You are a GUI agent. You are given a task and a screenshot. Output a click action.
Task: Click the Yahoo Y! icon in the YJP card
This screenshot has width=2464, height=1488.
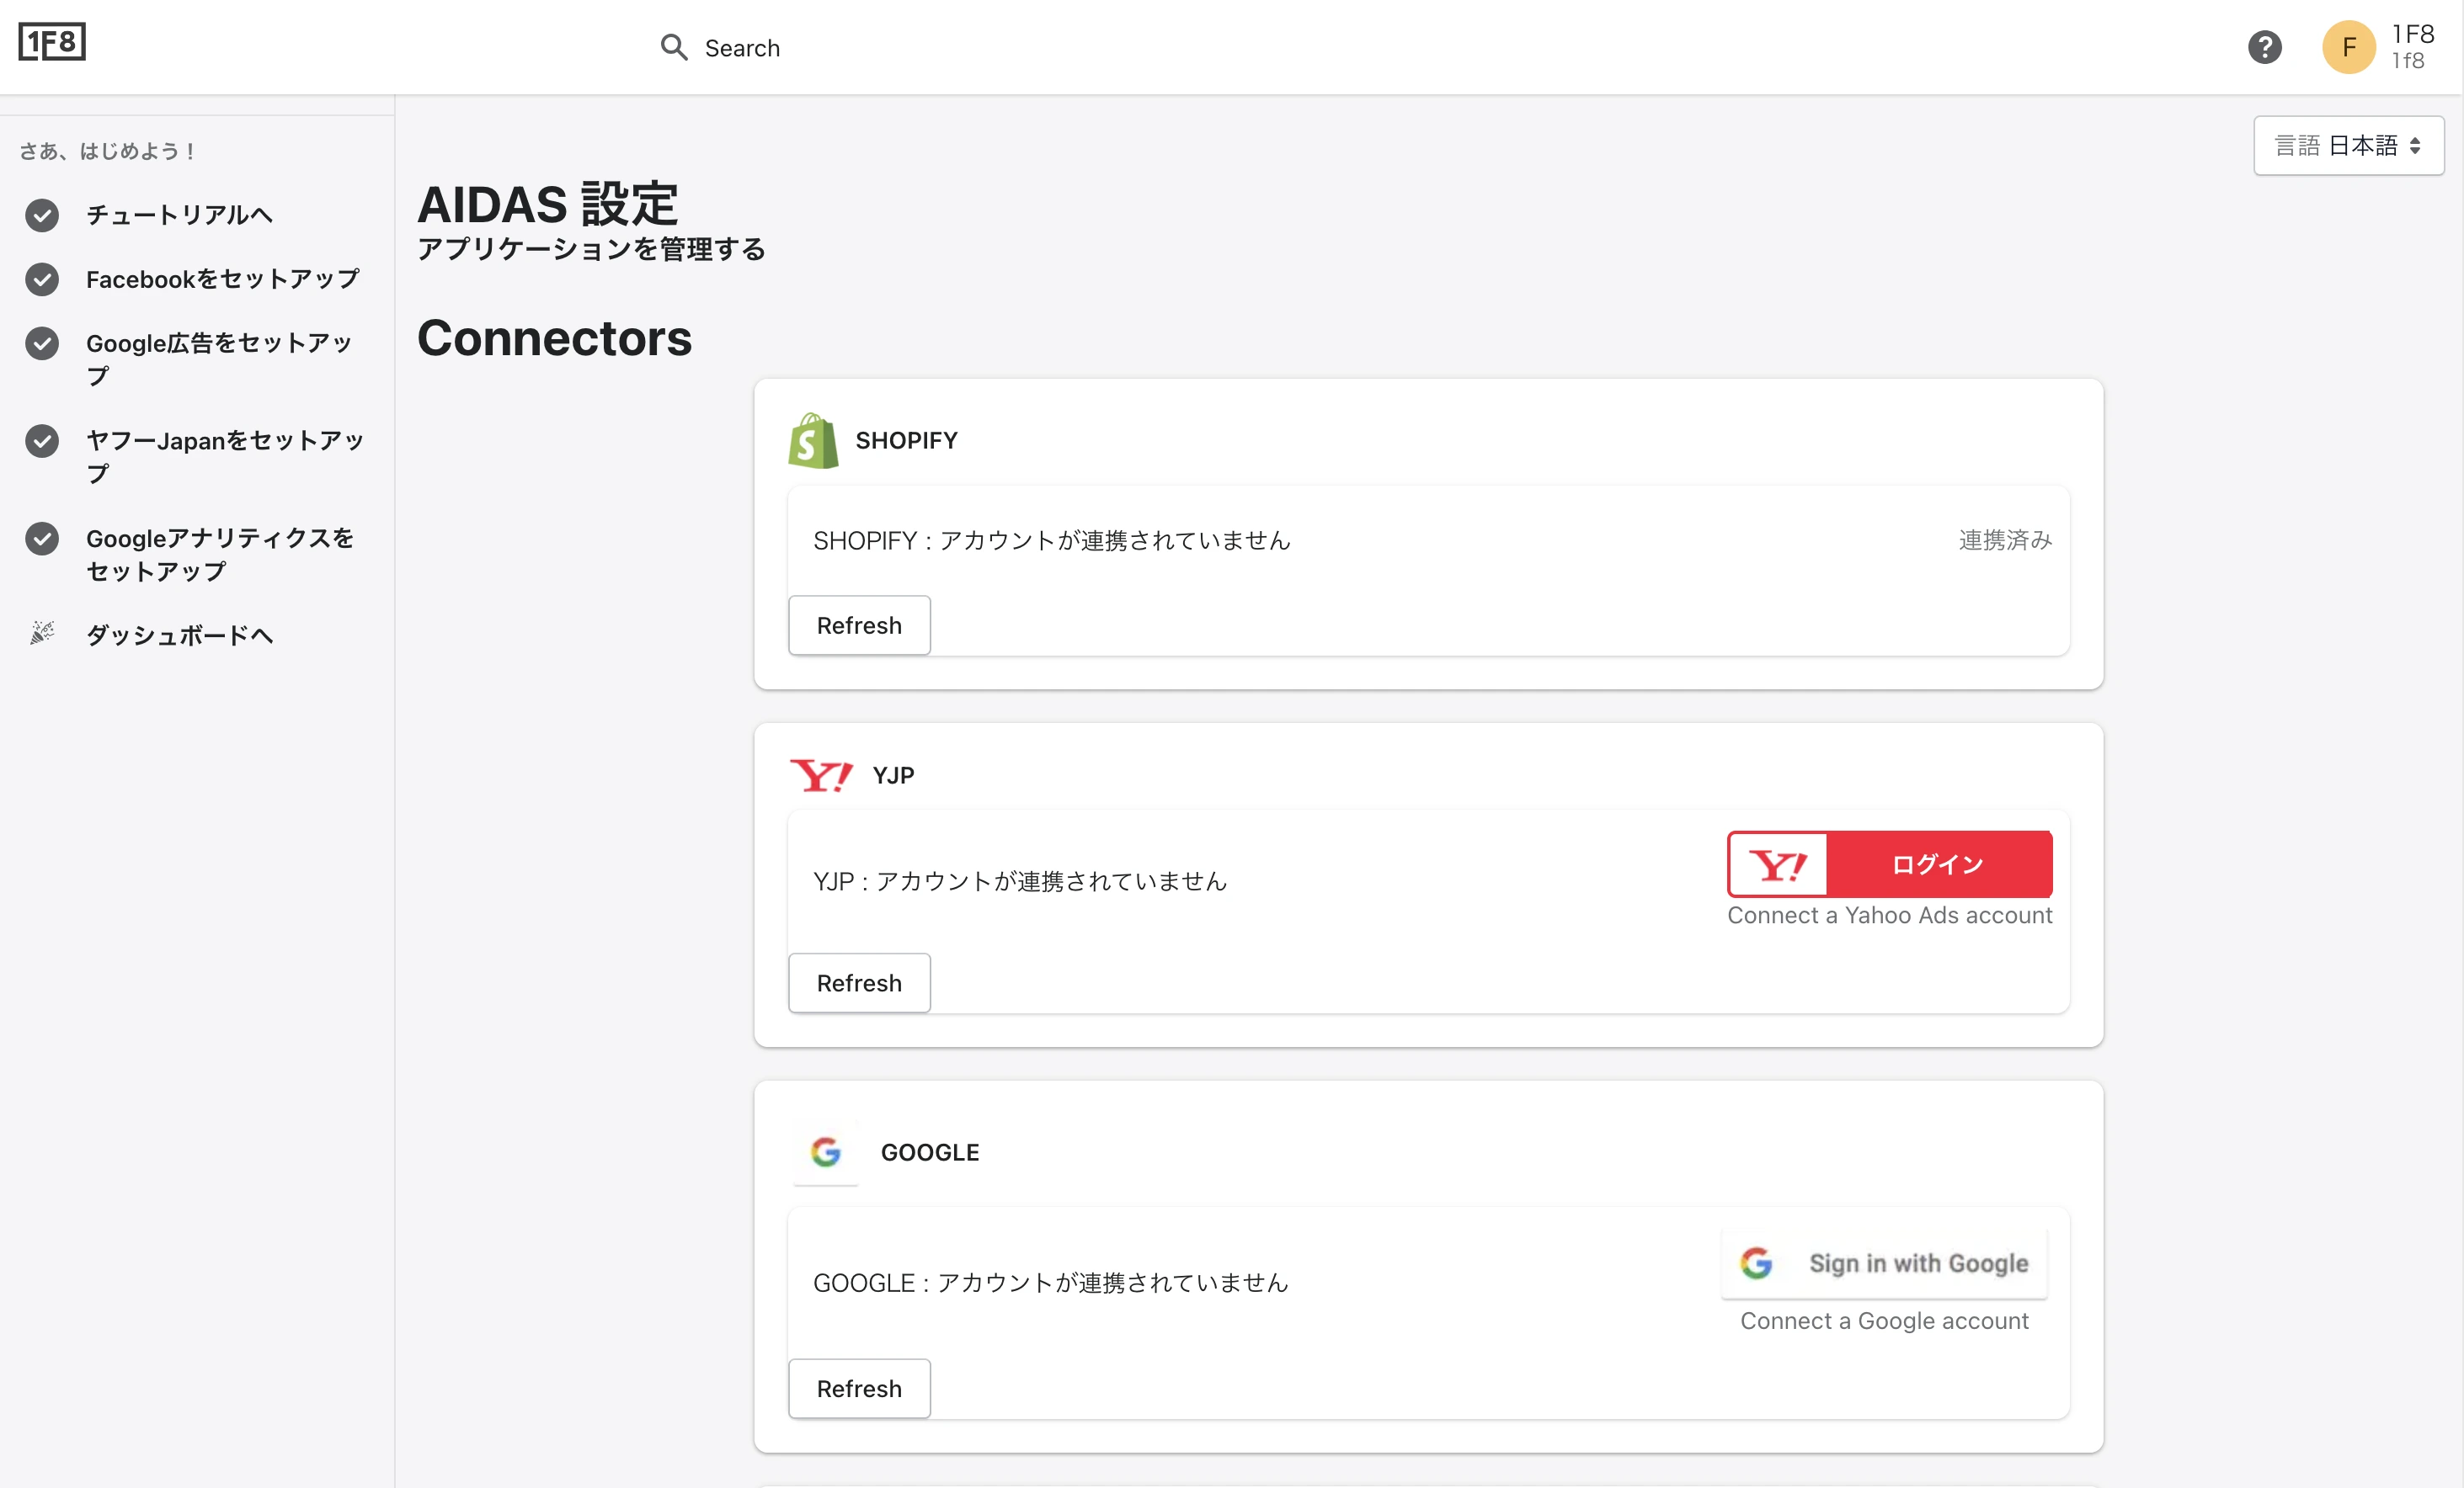click(820, 774)
